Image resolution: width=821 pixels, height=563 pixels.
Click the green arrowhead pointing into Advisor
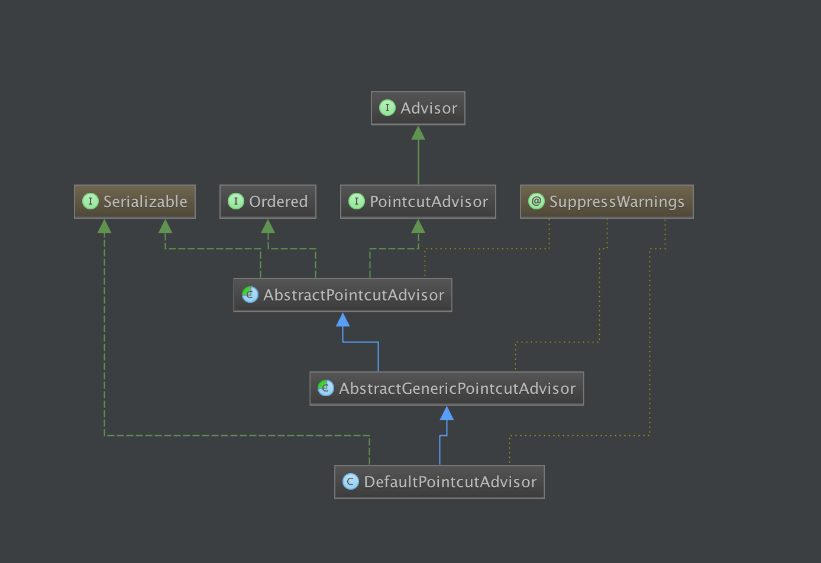click(x=418, y=132)
